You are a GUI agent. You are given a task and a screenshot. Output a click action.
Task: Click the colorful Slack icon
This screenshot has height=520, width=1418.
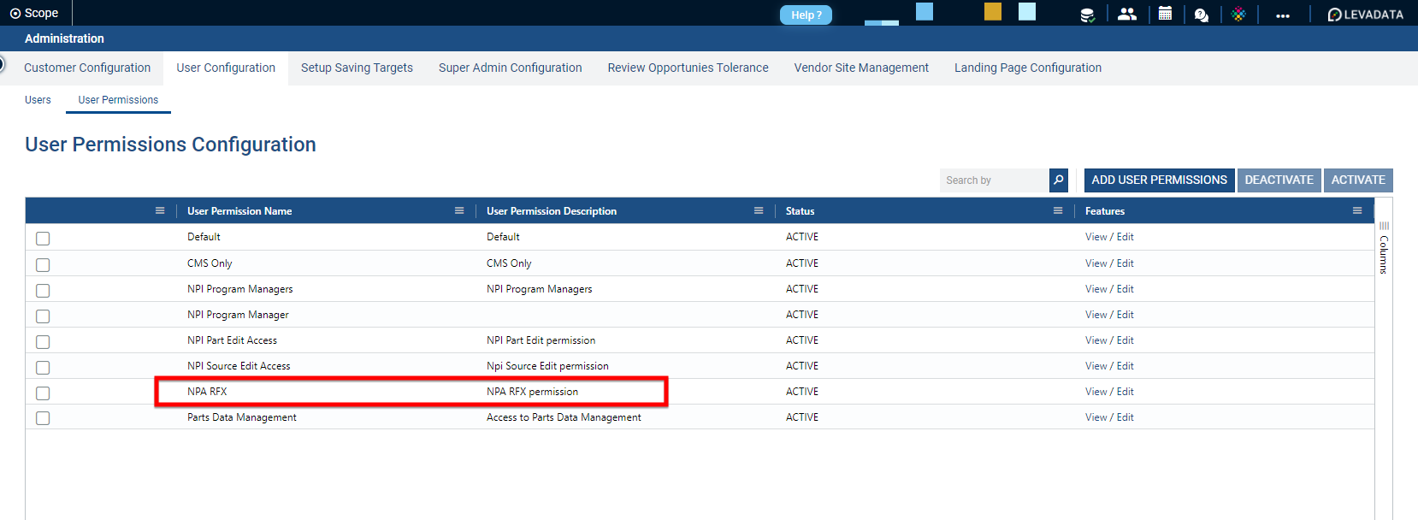(1238, 15)
